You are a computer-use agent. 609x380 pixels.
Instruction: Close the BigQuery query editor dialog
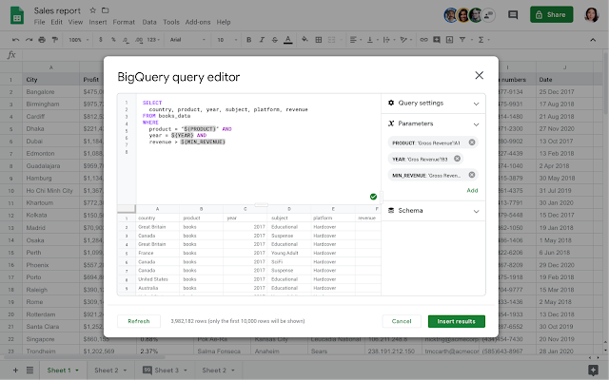479,75
